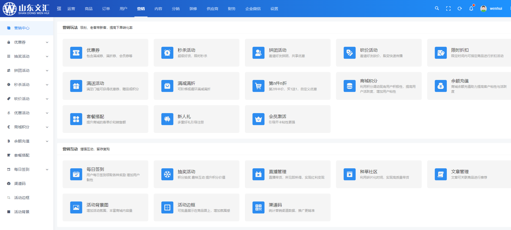Expand 优惠券 in the sidebar
This screenshot has height=230, width=511.
[27, 42]
